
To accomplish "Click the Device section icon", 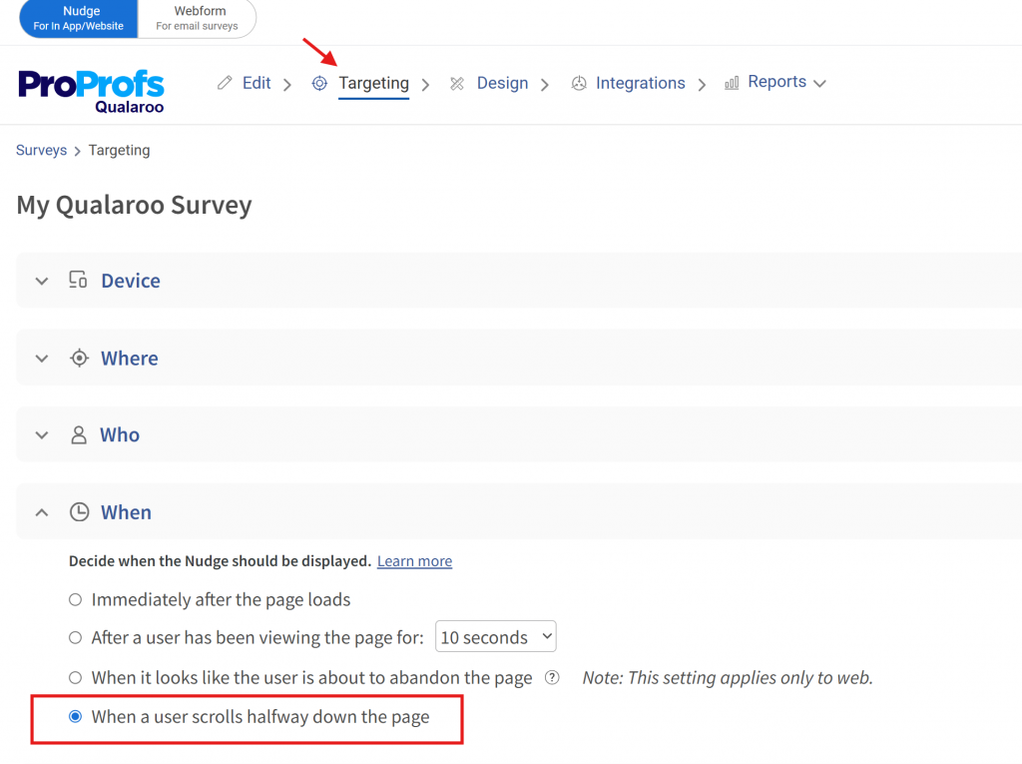I will 78,281.
